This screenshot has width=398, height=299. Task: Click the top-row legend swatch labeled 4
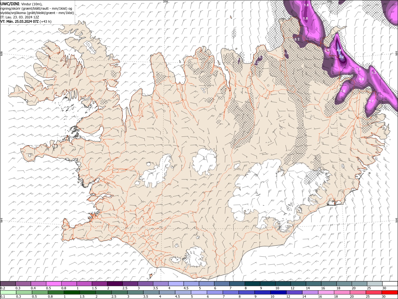coord(176,284)
